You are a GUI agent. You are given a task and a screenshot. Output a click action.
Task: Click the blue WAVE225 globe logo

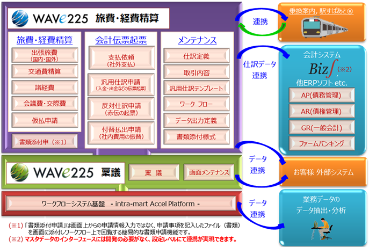pyautogui.click(x=20, y=18)
